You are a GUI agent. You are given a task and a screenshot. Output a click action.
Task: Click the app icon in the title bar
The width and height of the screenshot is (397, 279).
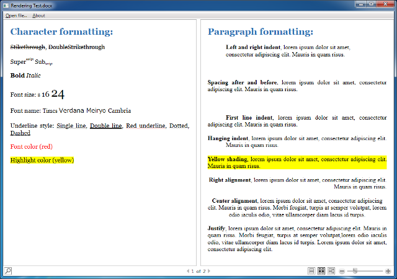pos(6,6)
